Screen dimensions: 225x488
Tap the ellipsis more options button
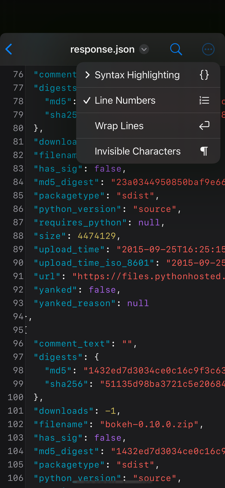(x=208, y=49)
